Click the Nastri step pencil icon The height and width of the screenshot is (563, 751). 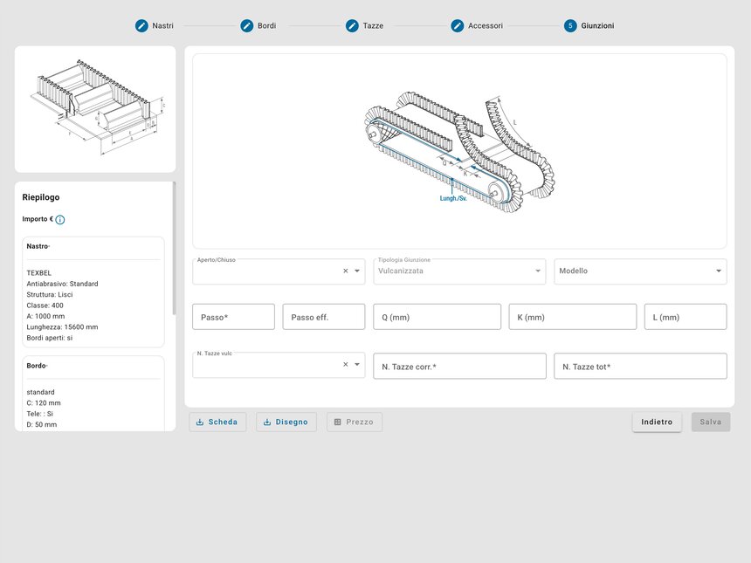[141, 26]
